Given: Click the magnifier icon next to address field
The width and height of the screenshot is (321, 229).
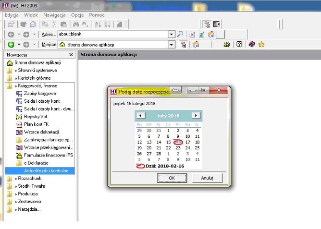Looking at the screenshot, I should 180,34.
